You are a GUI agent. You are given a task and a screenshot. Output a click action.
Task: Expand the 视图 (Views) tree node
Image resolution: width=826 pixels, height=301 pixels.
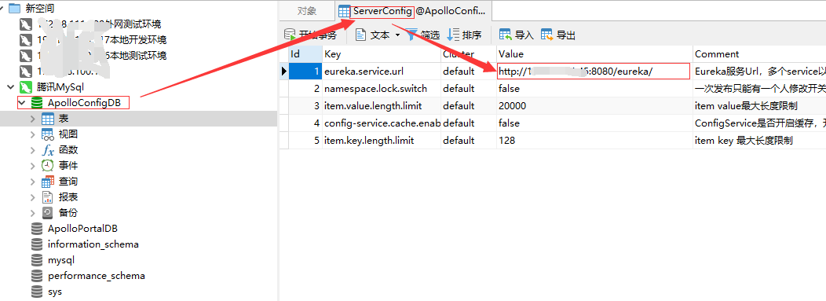coord(34,134)
